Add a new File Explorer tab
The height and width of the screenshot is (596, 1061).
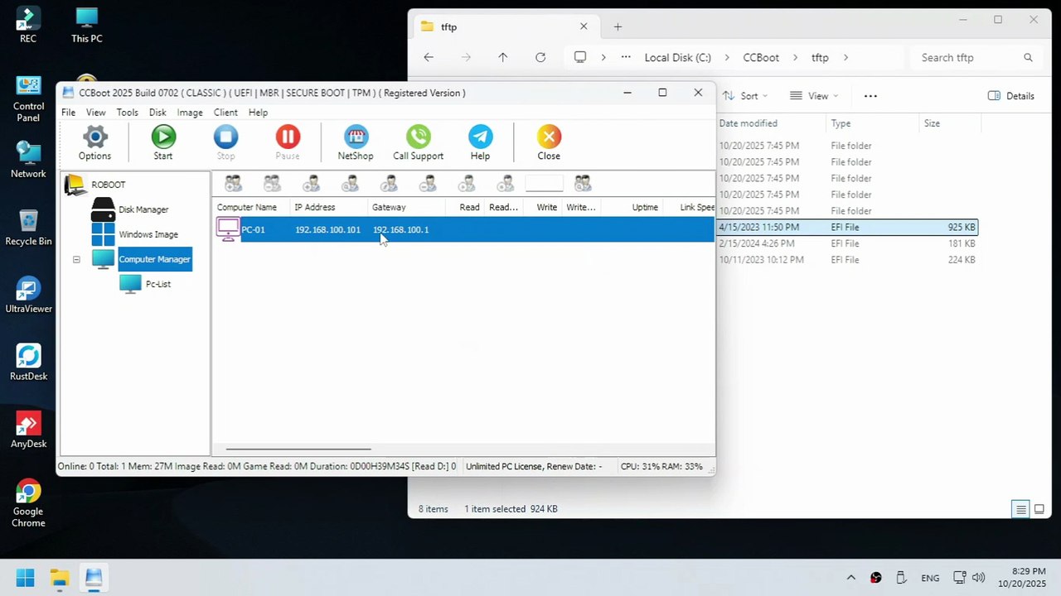pos(618,26)
